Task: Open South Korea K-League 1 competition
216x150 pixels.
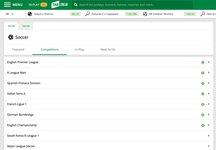Action: point(109,136)
